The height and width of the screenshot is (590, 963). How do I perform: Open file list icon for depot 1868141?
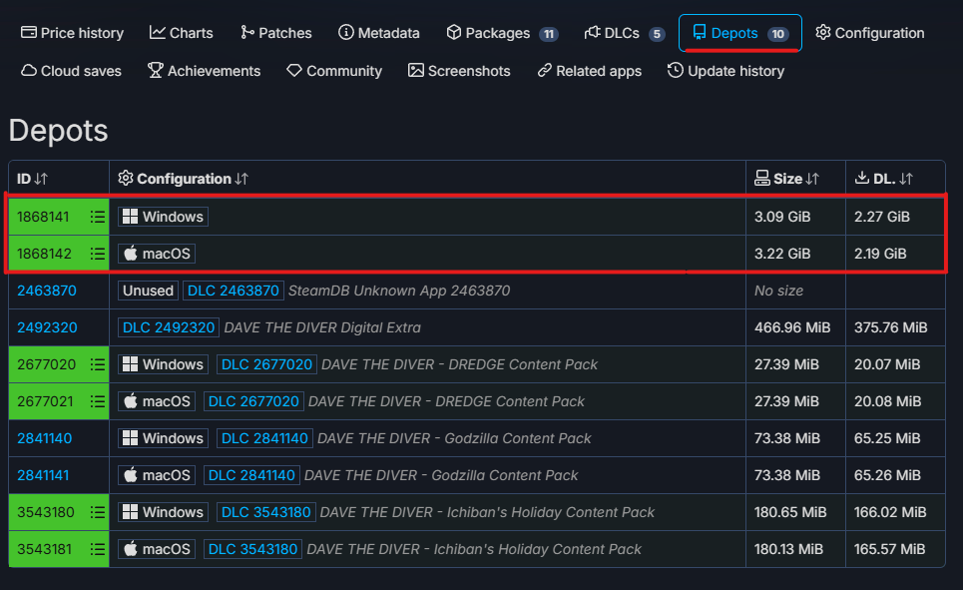coord(97,217)
